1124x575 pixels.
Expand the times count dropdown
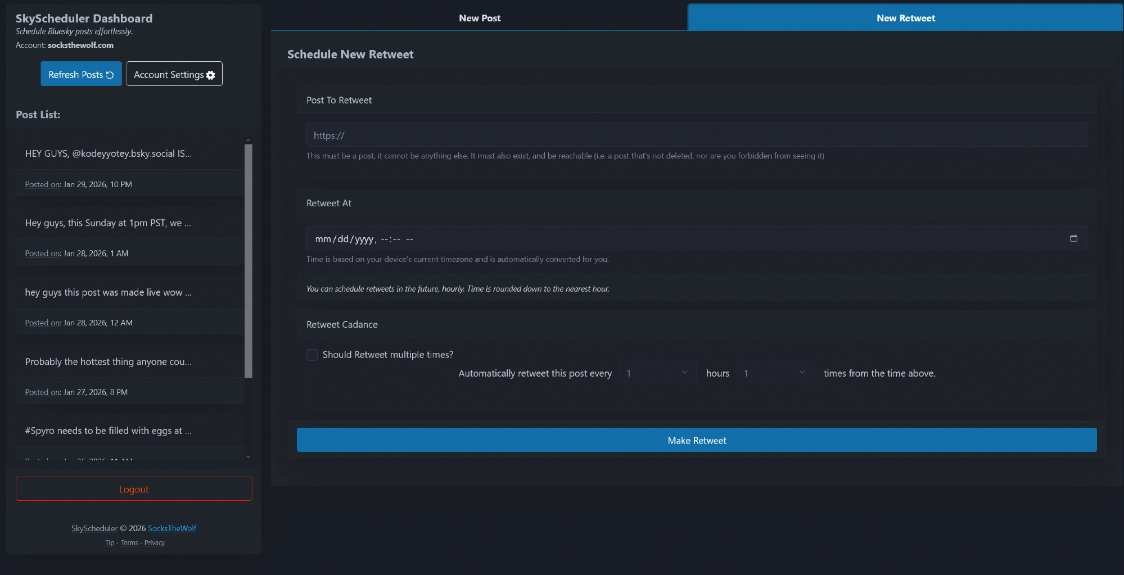coord(775,373)
